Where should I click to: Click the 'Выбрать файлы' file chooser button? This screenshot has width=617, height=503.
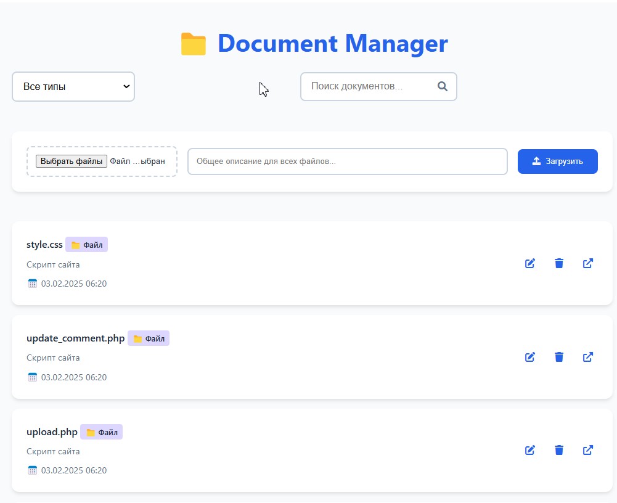[x=72, y=162]
